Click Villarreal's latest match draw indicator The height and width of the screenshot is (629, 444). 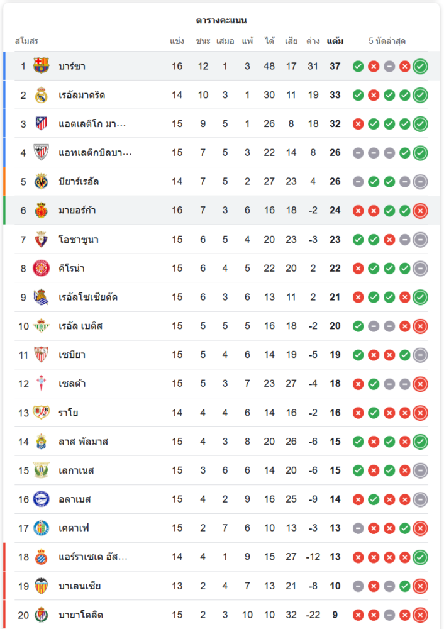(x=421, y=182)
